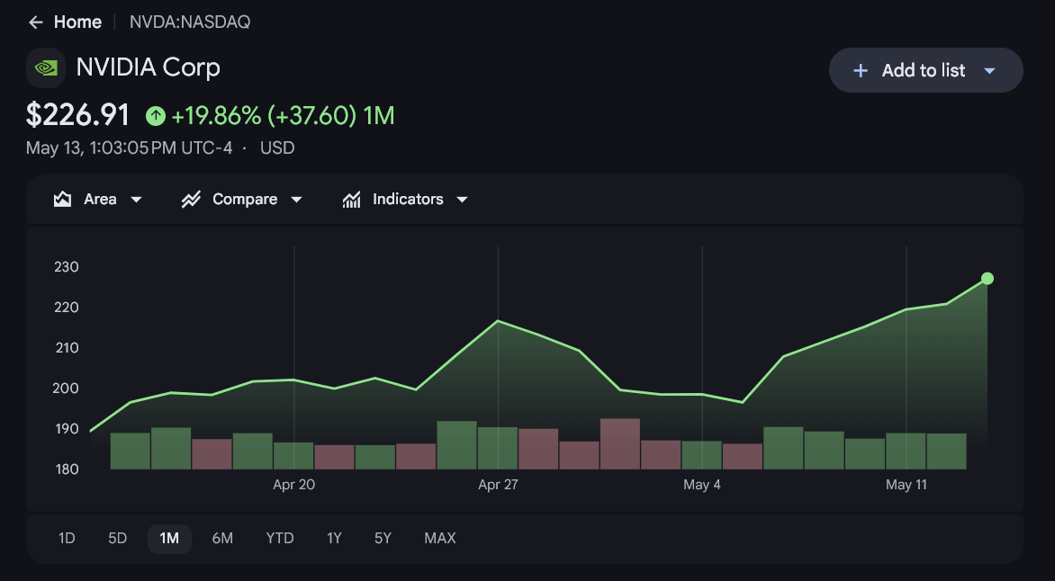Click the 230 y-axis price label

coord(67,267)
